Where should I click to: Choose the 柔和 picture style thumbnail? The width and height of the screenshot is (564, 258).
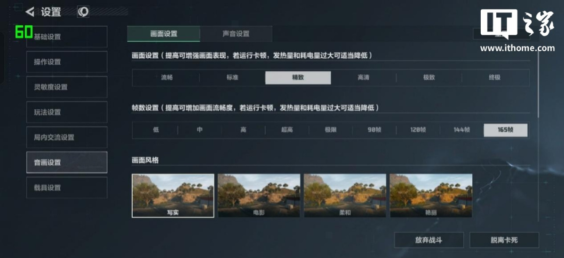[x=345, y=196]
